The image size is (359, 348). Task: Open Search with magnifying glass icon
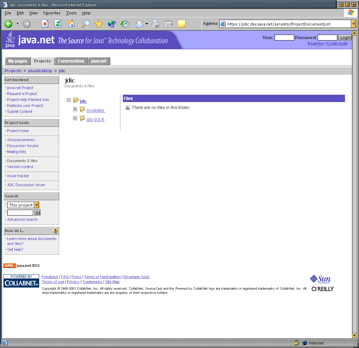click(86, 24)
